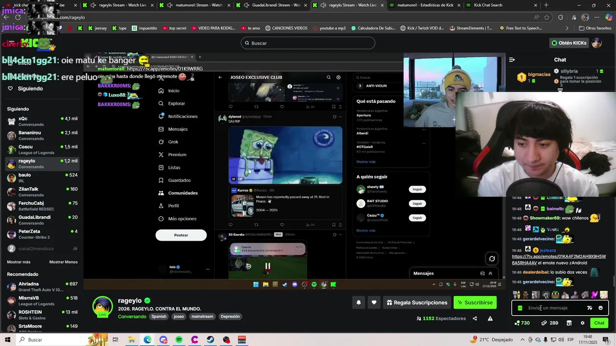Open 7TV emote menu in chat box

click(590, 308)
